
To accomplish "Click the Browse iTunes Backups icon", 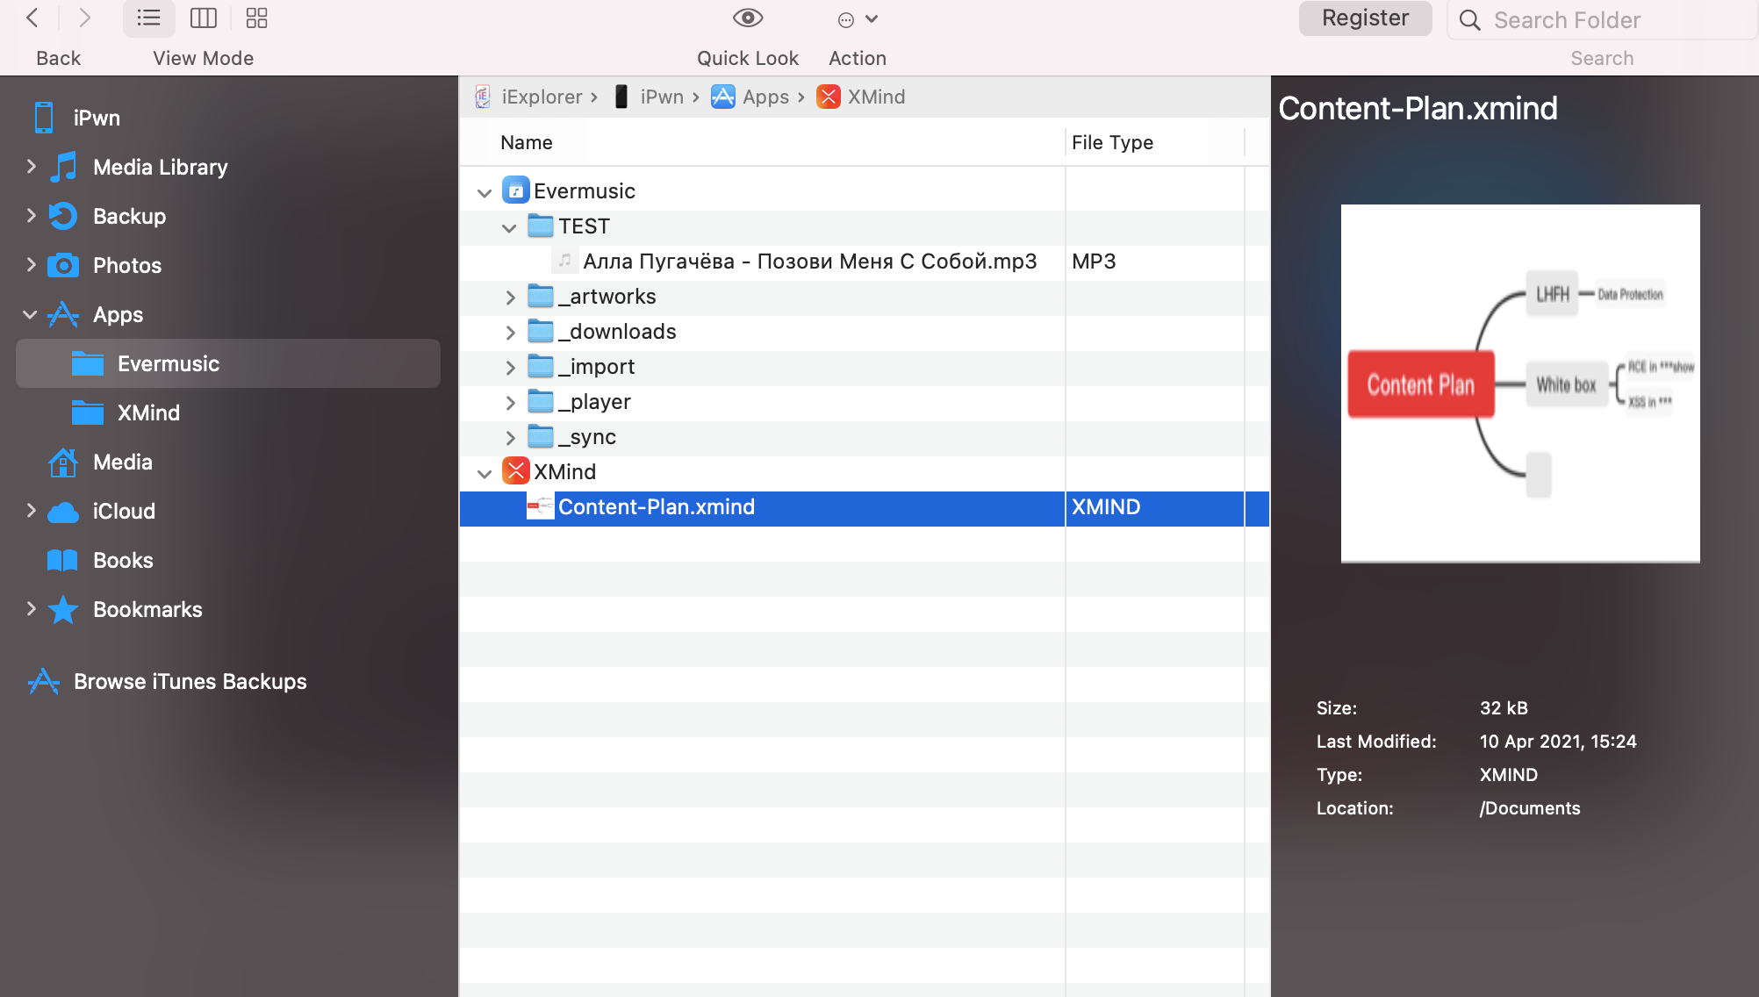I will (x=44, y=681).
